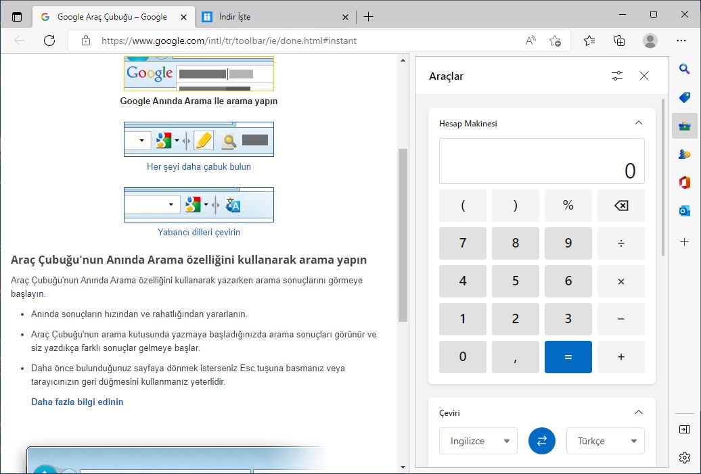Open a new browser tab
Viewport: 701px width, 474px height.
click(x=368, y=17)
